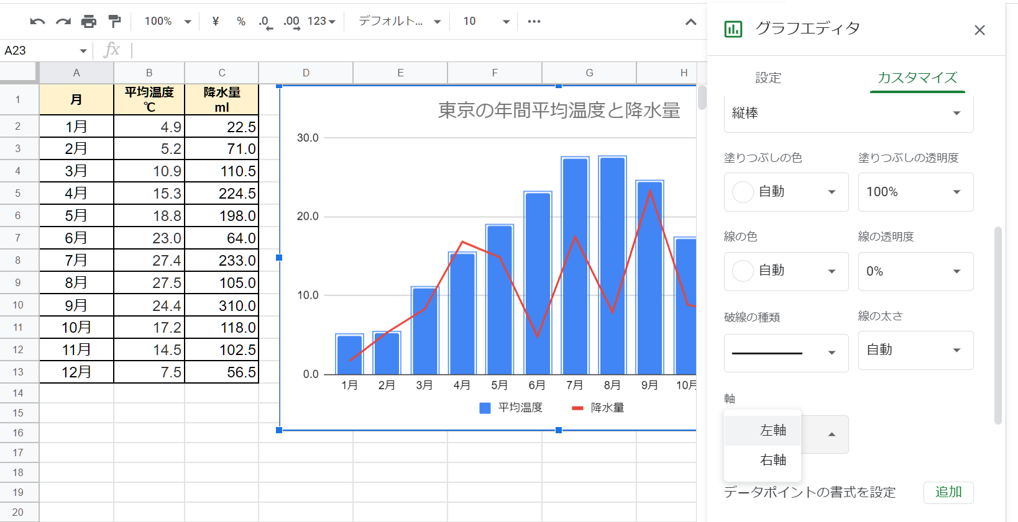Format as currency with yen icon

tap(216, 22)
